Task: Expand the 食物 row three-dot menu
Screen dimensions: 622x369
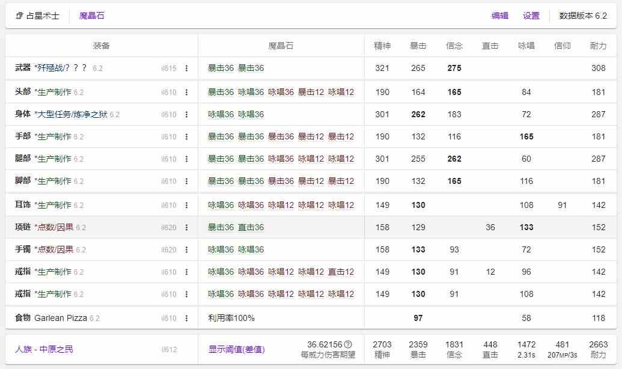Action: [x=186, y=319]
